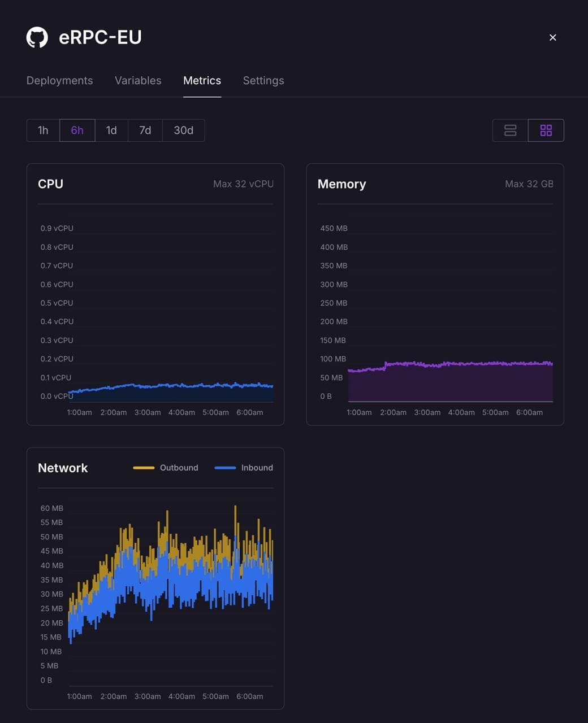Toggle the Outbound series in Network legend
The width and height of the screenshot is (588, 723).
coord(166,468)
